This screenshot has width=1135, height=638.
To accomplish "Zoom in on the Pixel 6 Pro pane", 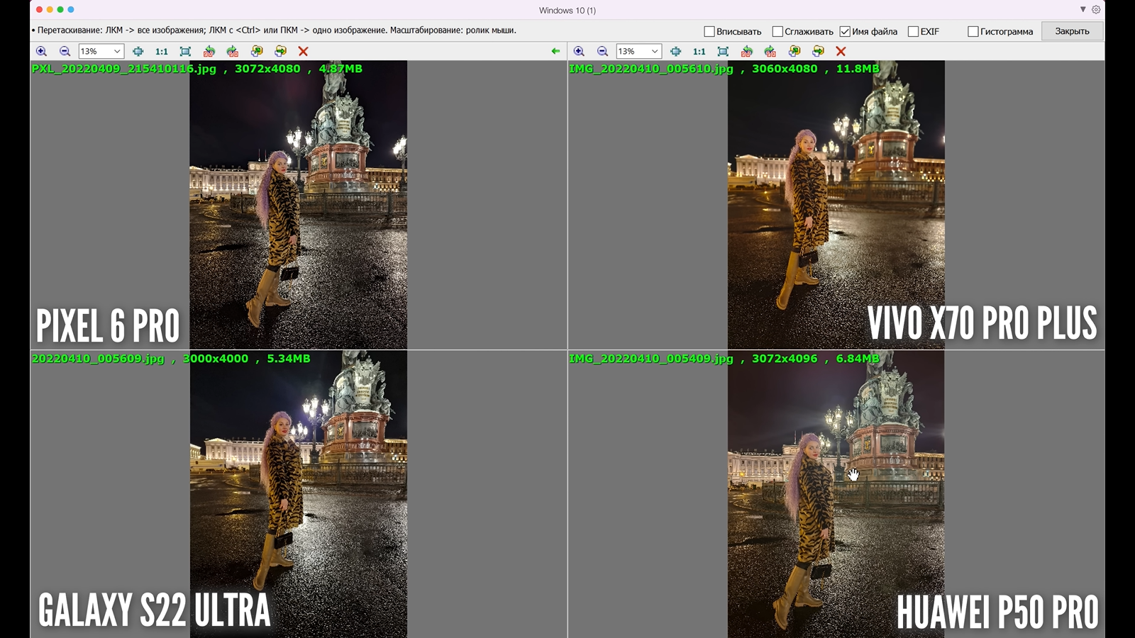I will pos(41,51).
